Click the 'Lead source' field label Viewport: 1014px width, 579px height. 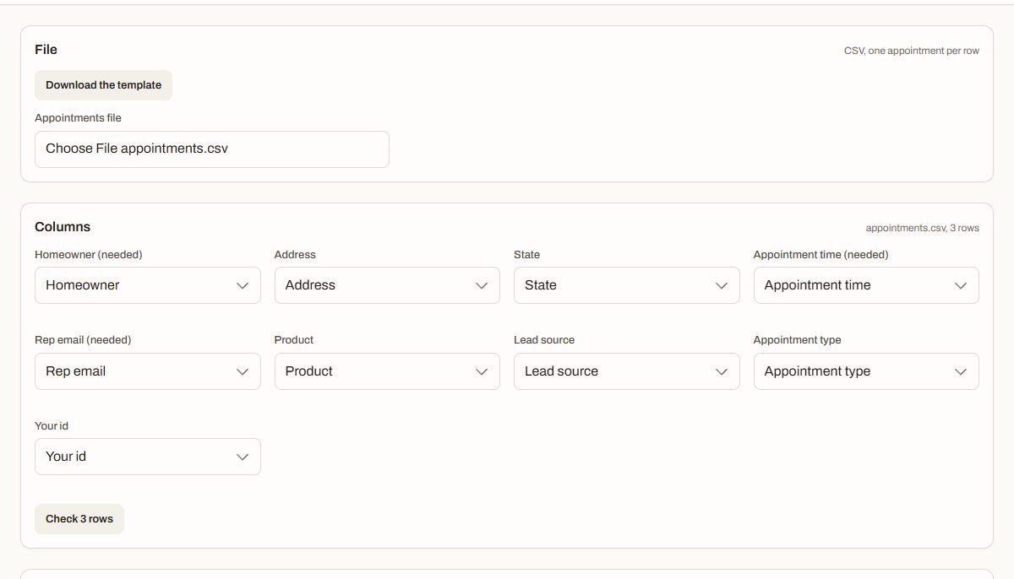point(544,340)
